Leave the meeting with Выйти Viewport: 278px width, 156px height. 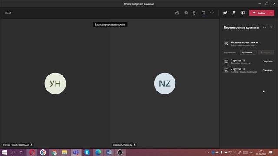coord(259,13)
